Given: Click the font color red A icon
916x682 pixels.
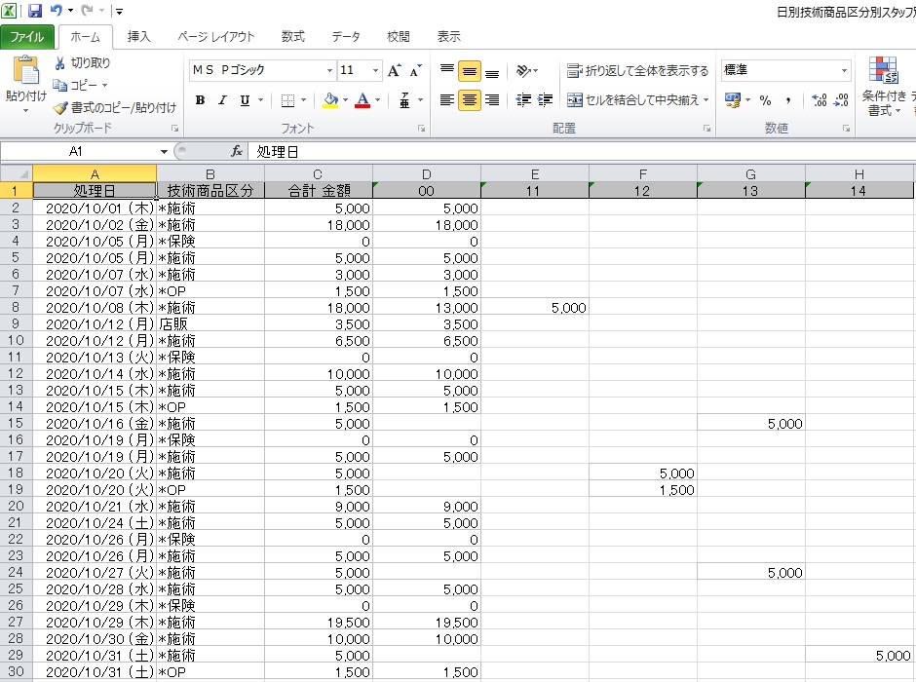Looking at the screenshot, I should coord(363,100).
